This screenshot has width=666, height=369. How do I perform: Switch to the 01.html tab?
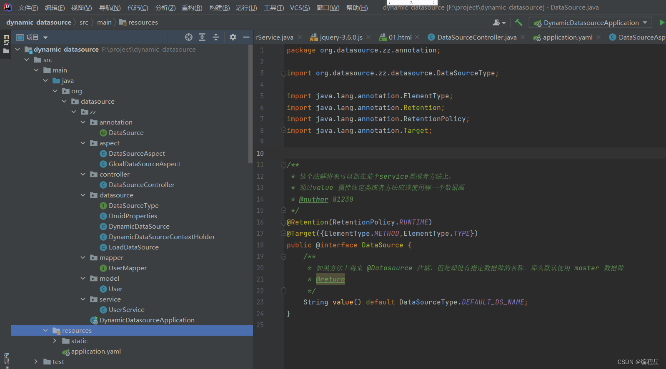point(396,37)
